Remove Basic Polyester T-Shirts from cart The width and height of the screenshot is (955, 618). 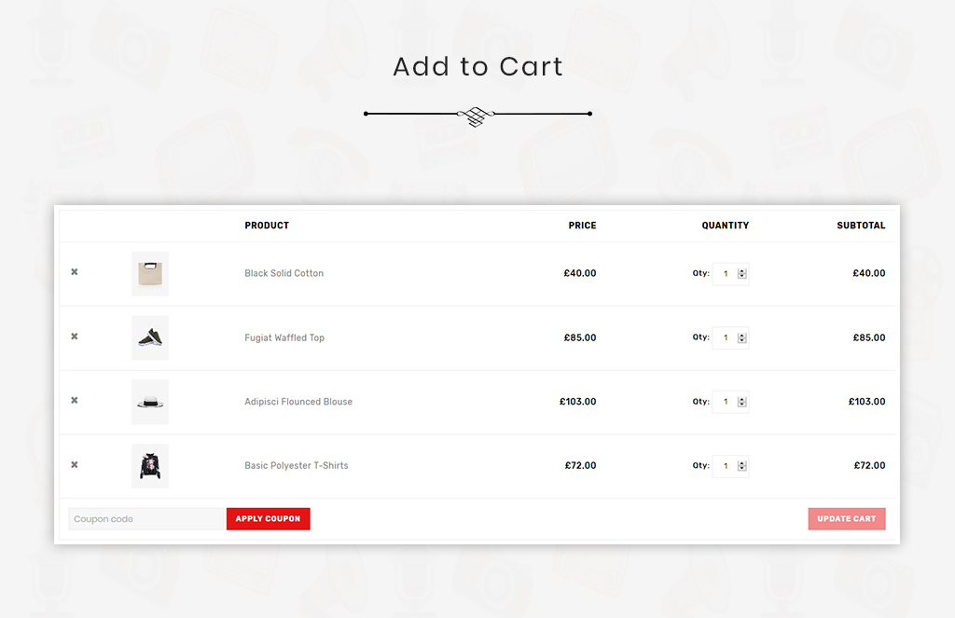pyautogui.click(x=75, y=464)
